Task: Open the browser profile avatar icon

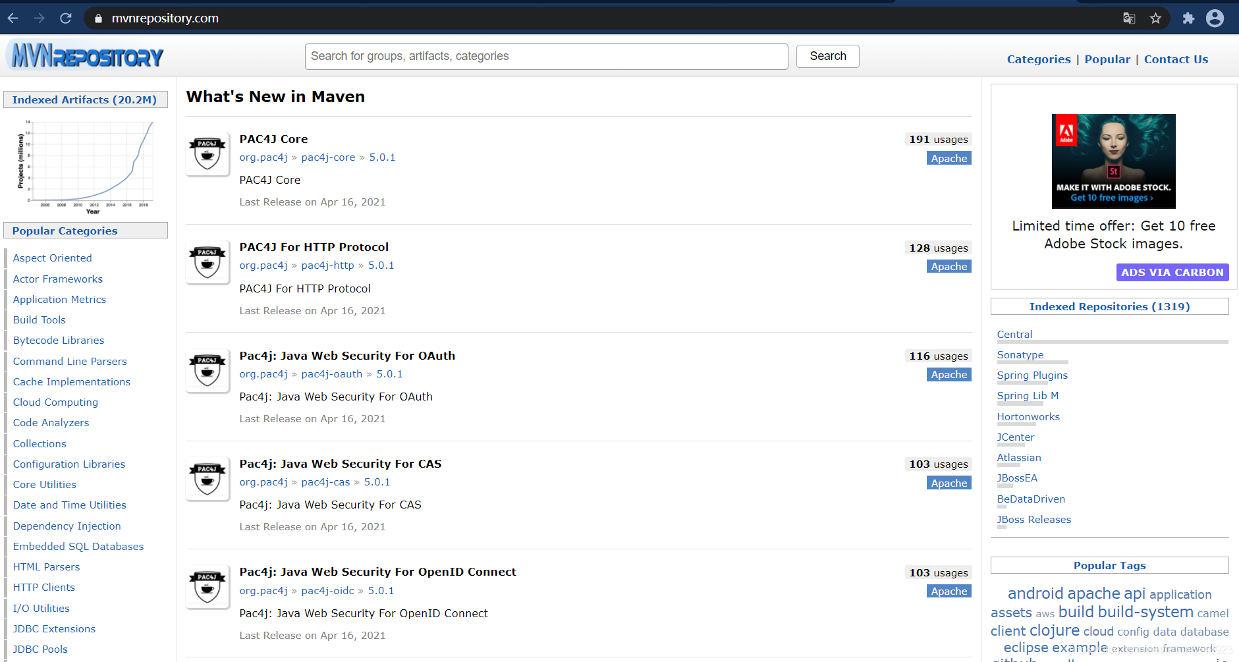Action: (x=1215, y=18)
